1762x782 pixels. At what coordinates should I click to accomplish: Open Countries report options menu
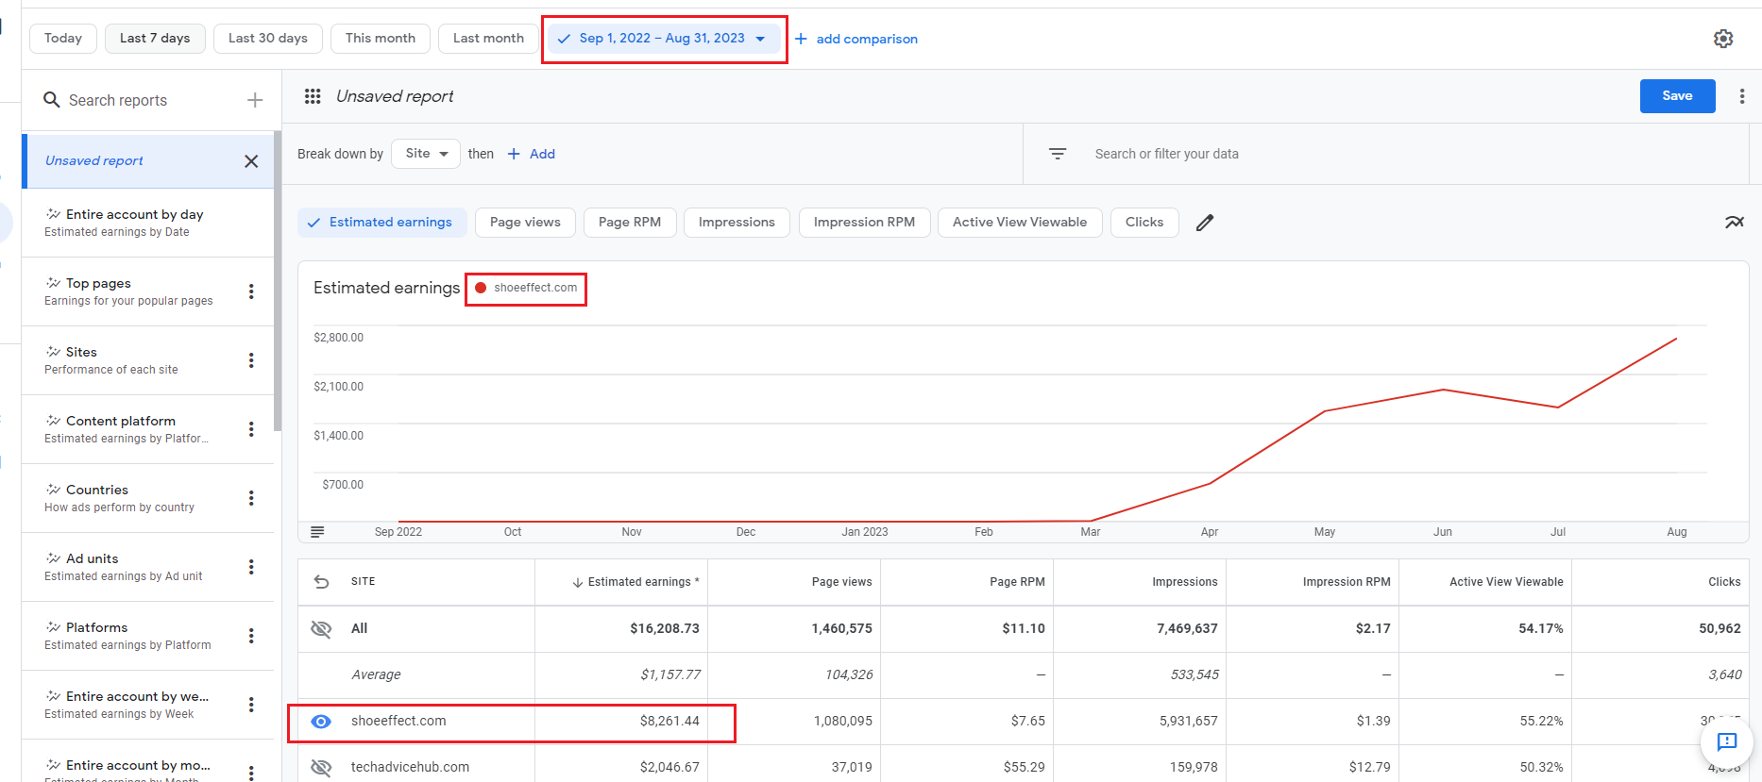click(251, 498)
